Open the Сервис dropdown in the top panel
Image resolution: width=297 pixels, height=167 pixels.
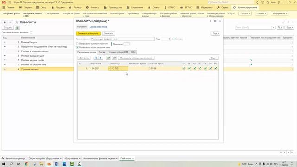click(261, 13)
